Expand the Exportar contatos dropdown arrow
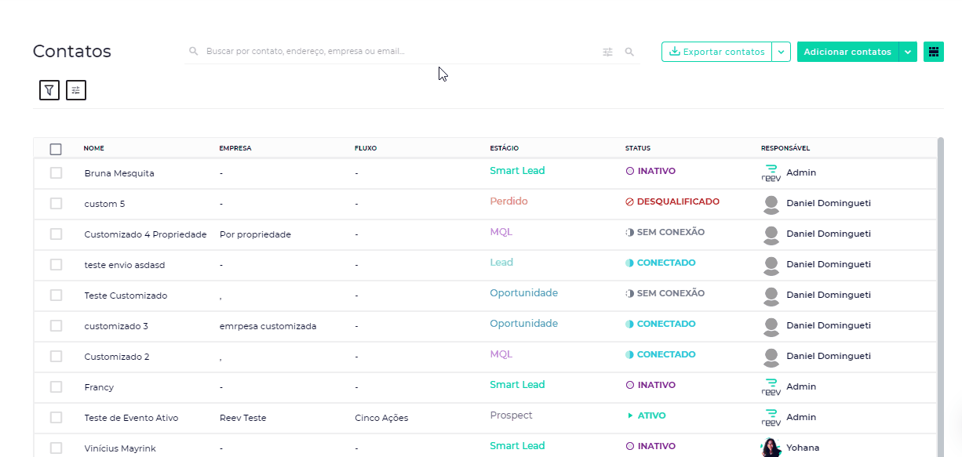The height and width of the screenshot is (457, 962). [781, 52]
